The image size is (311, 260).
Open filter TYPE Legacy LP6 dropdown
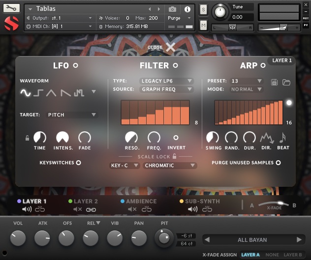click(x=166, y=81)
